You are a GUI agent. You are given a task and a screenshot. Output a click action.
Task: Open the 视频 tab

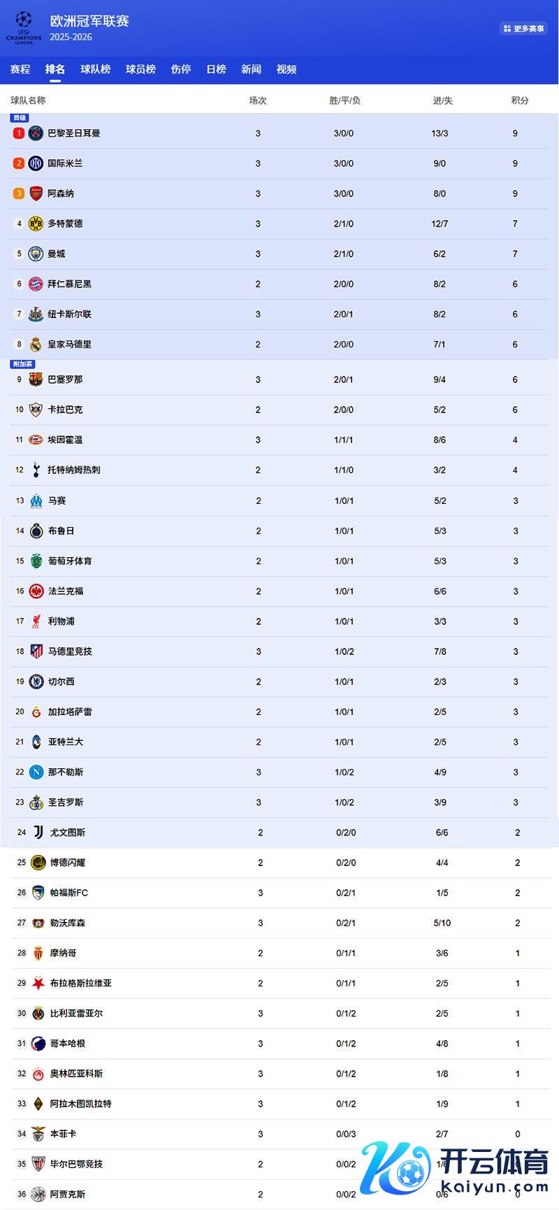286,69
